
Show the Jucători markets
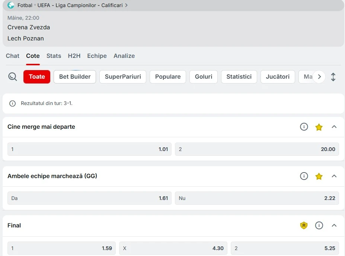[x=278, y=77]
